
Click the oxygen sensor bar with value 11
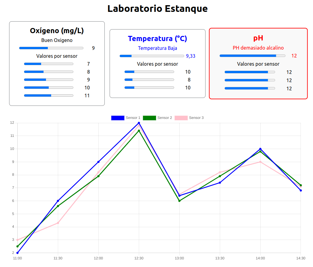click(x=48, y=95)
